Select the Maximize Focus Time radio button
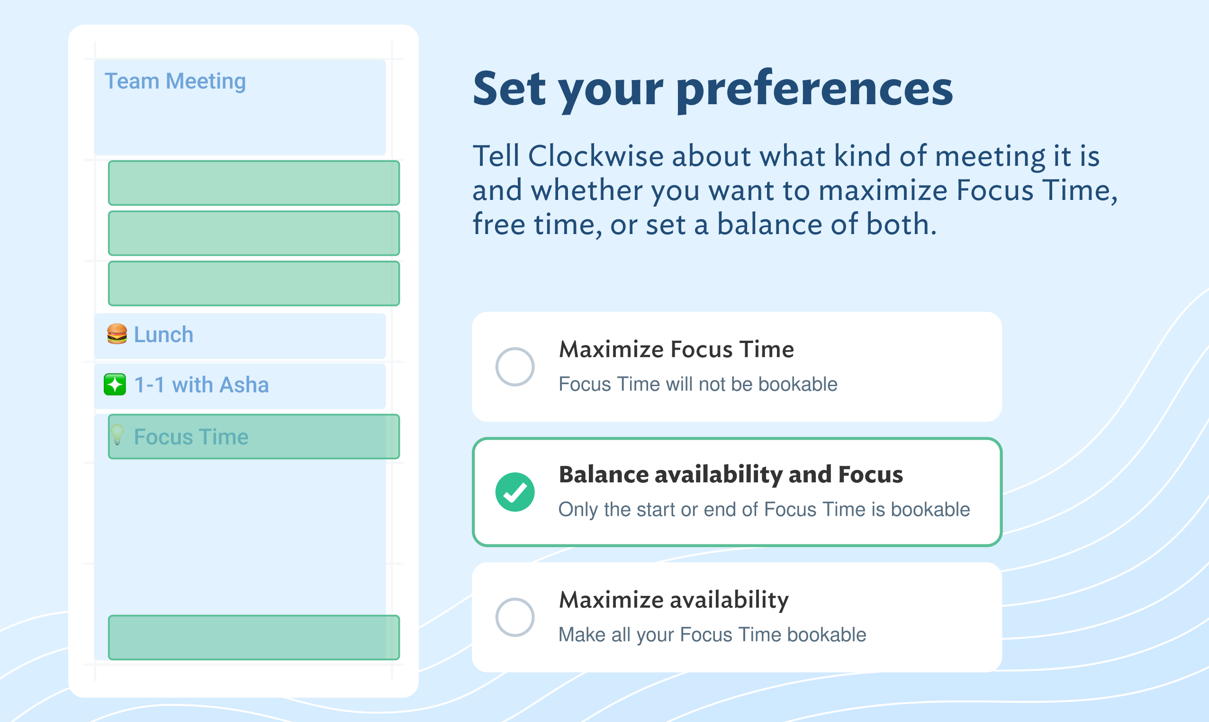 coord(515,367)
